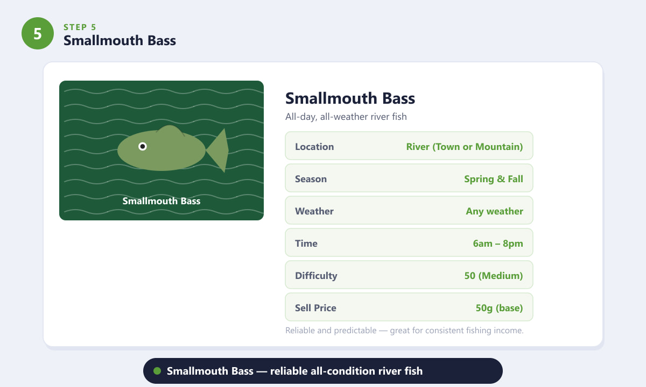Click the 50g (base) sell price value
The height and width of the screenshot is (387, 646).
500,308
